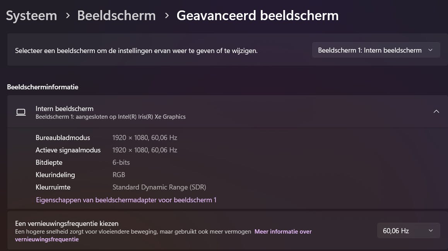
Task: Go back to Systeem in breadcrumb
Action: pyautogui.click(x=31, y=16)
